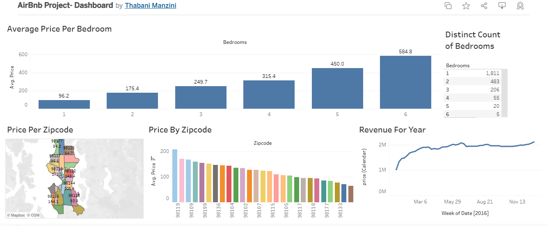Viewport: 549px width, 226px height.
Task: Click the May 29 date axis label
Action: (453, 202)
